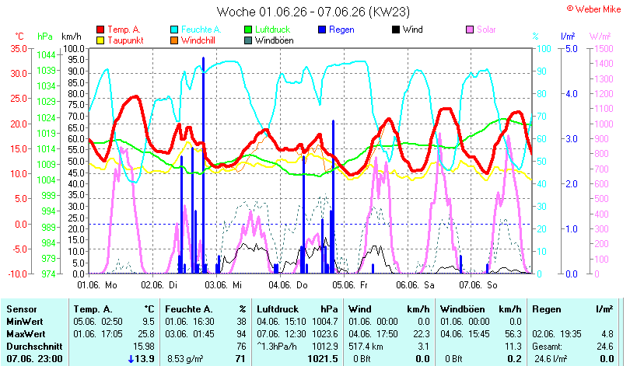Screen dimensions: 630x366
Task: Click the 03.06. Mi date label
Action: point(223,285)
